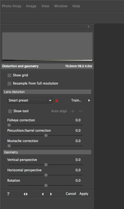
Task: Click the 70.0mm f/8.0 4.0m lens info
Action: coord(79,66)
